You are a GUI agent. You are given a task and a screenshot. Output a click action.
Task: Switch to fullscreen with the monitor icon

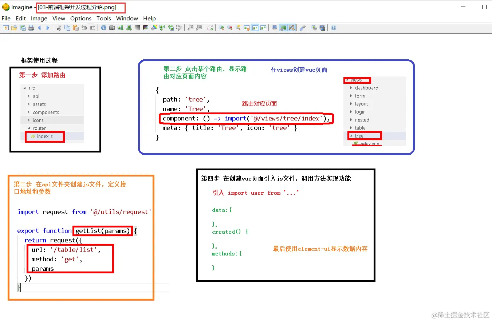pyautogui.click(x=274, y=28)
